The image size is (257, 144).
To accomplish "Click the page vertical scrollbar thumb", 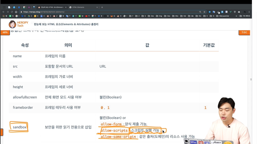I will coord(251,80).
